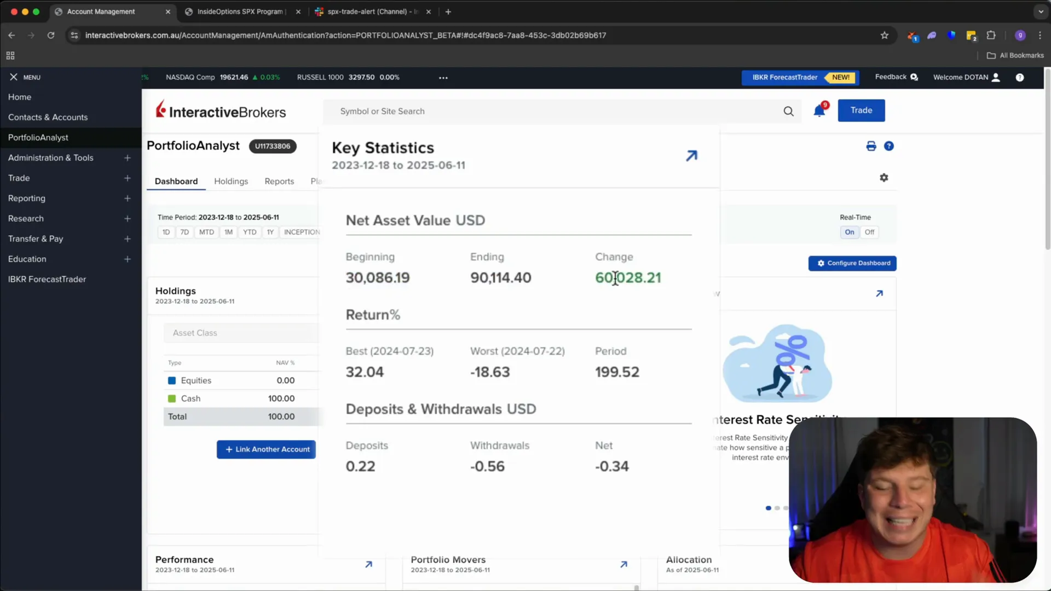The image size is (1051, 591).
Task: Open a new browser tab
Action: [448, 11]
